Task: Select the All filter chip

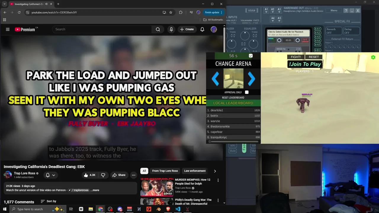Action: click(x=144, y=171)
